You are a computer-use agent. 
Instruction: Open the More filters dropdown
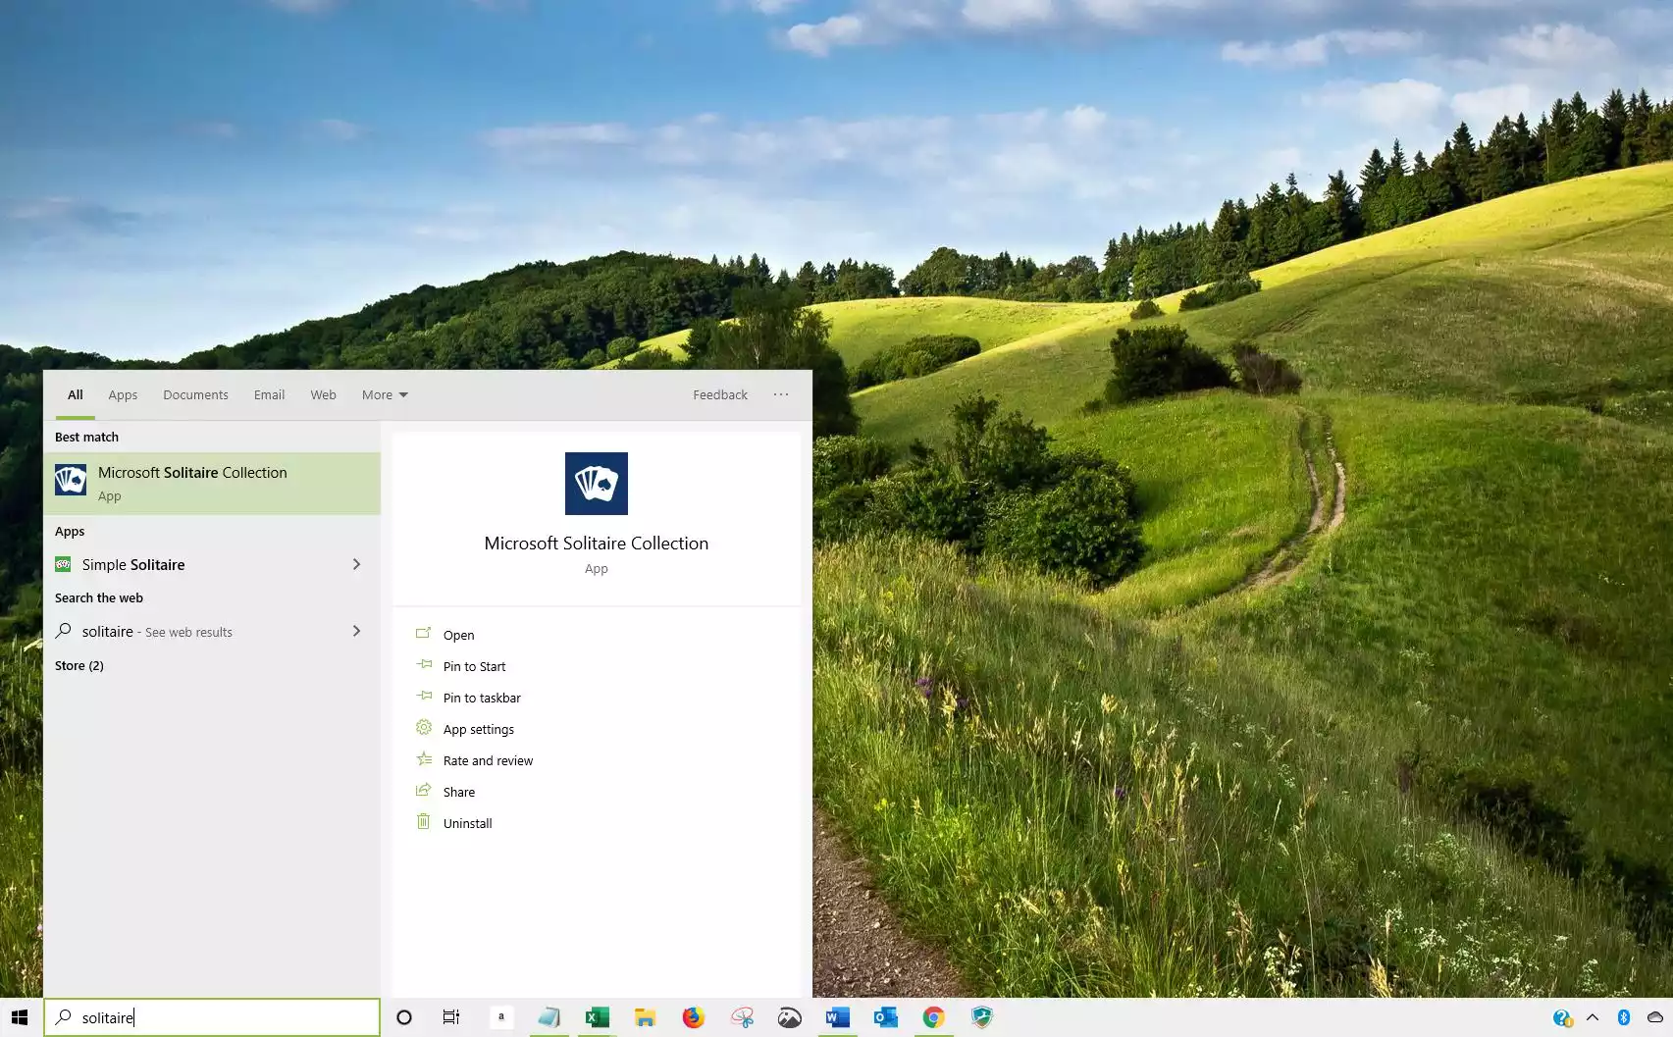385,395
